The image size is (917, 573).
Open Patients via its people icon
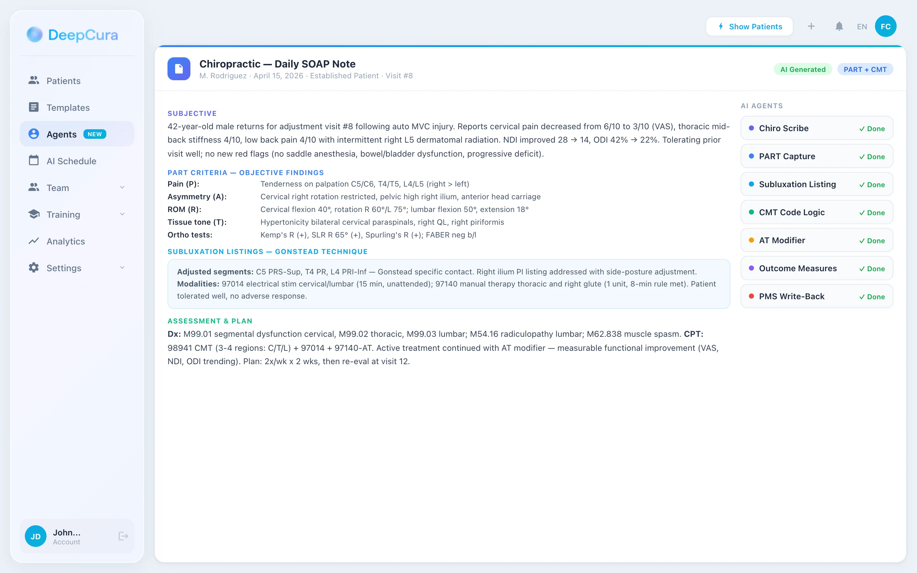(x=34, y=80)
